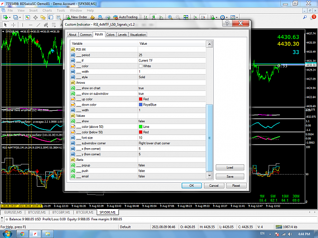
Task: Toggle the AutoTrading button
Action: (x=126, y=17)
